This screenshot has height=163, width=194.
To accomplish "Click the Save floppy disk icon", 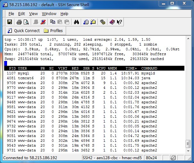I will 10,22.
